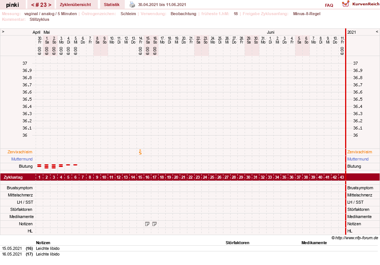This screenshot has height=265, width=380.
Task: Expand chart with top-left arrow
Action: click(x=3, y=32)
